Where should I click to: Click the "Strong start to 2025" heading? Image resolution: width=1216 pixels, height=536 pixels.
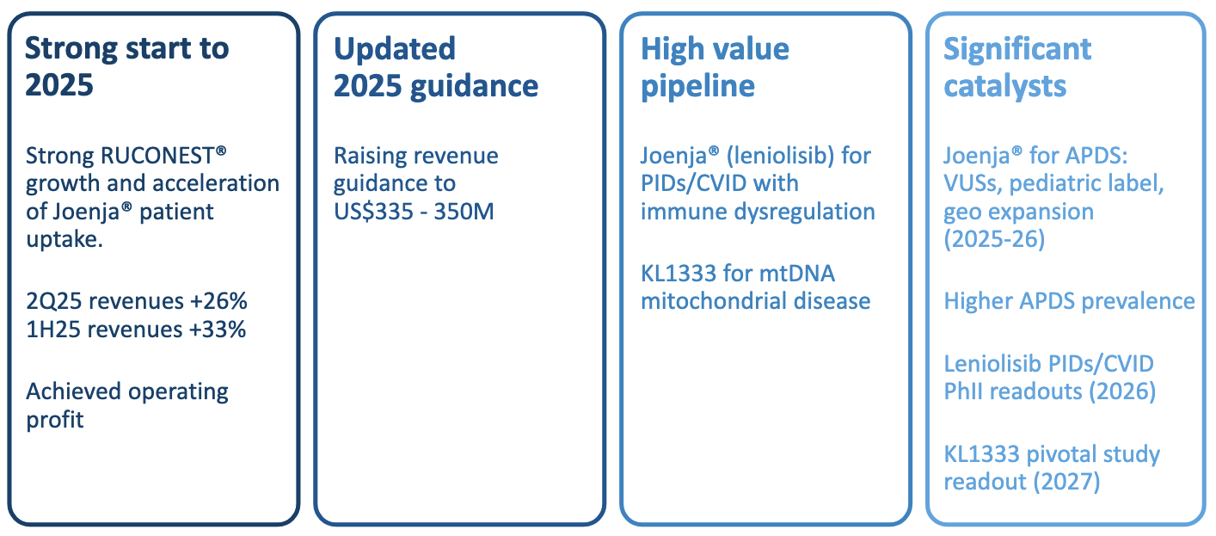pos(127,66)
